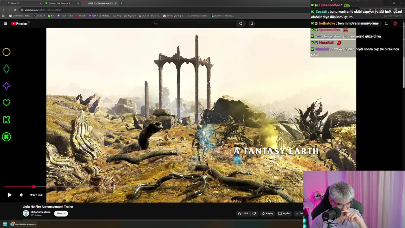Click the video title Light No Fire Announcement Trailer

coord(48,206)
